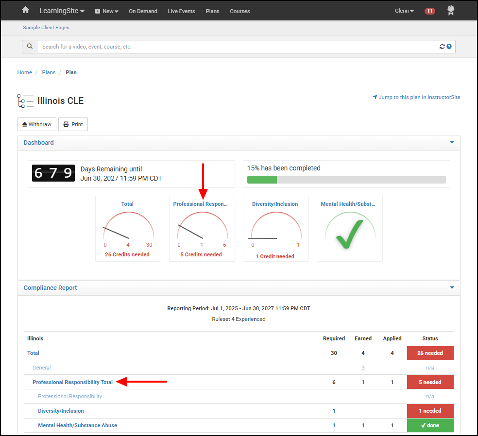The width and height of the screenshot is (478, 436).
Task: Open the award ribbon icon in the navbar
Action: [x=451, y=11]
